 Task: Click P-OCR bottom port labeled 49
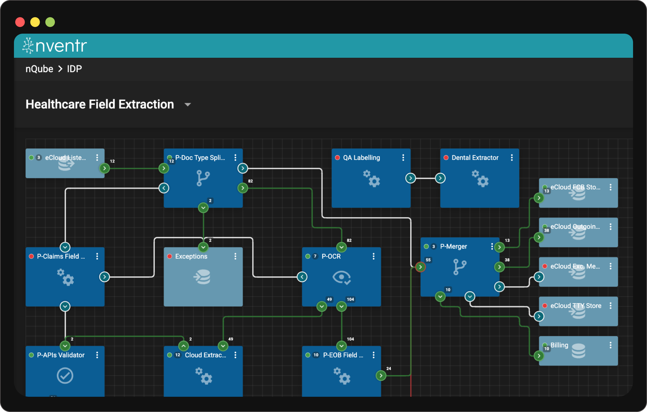[322, 306]
